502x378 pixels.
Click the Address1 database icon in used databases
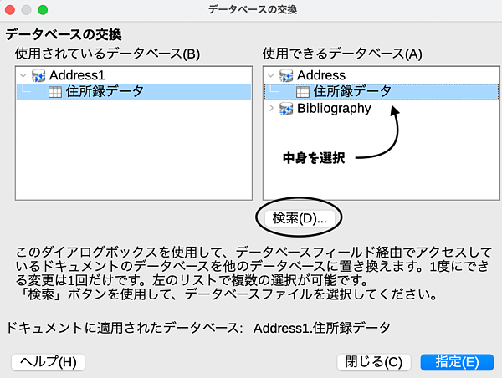(38, 75)
